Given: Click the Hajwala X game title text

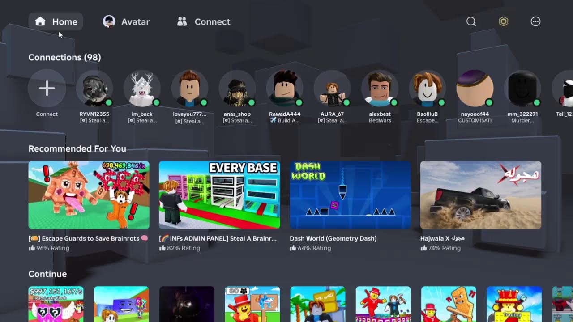Looking at the screenshot, I should coord(442,238).
